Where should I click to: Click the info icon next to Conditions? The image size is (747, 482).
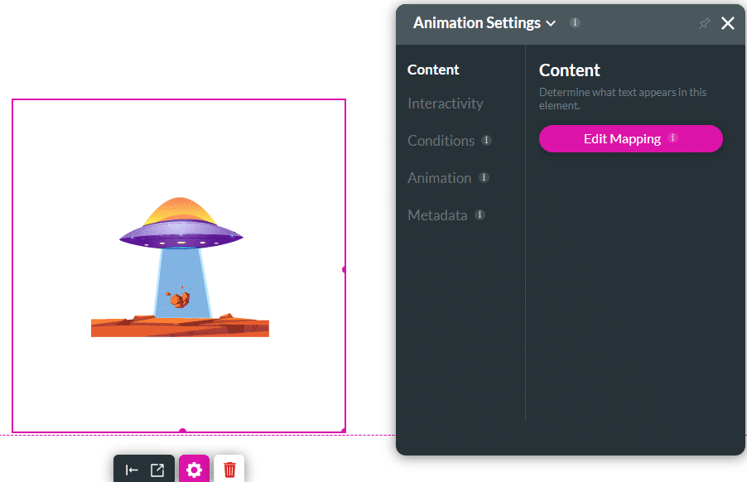tap(487, 141)
